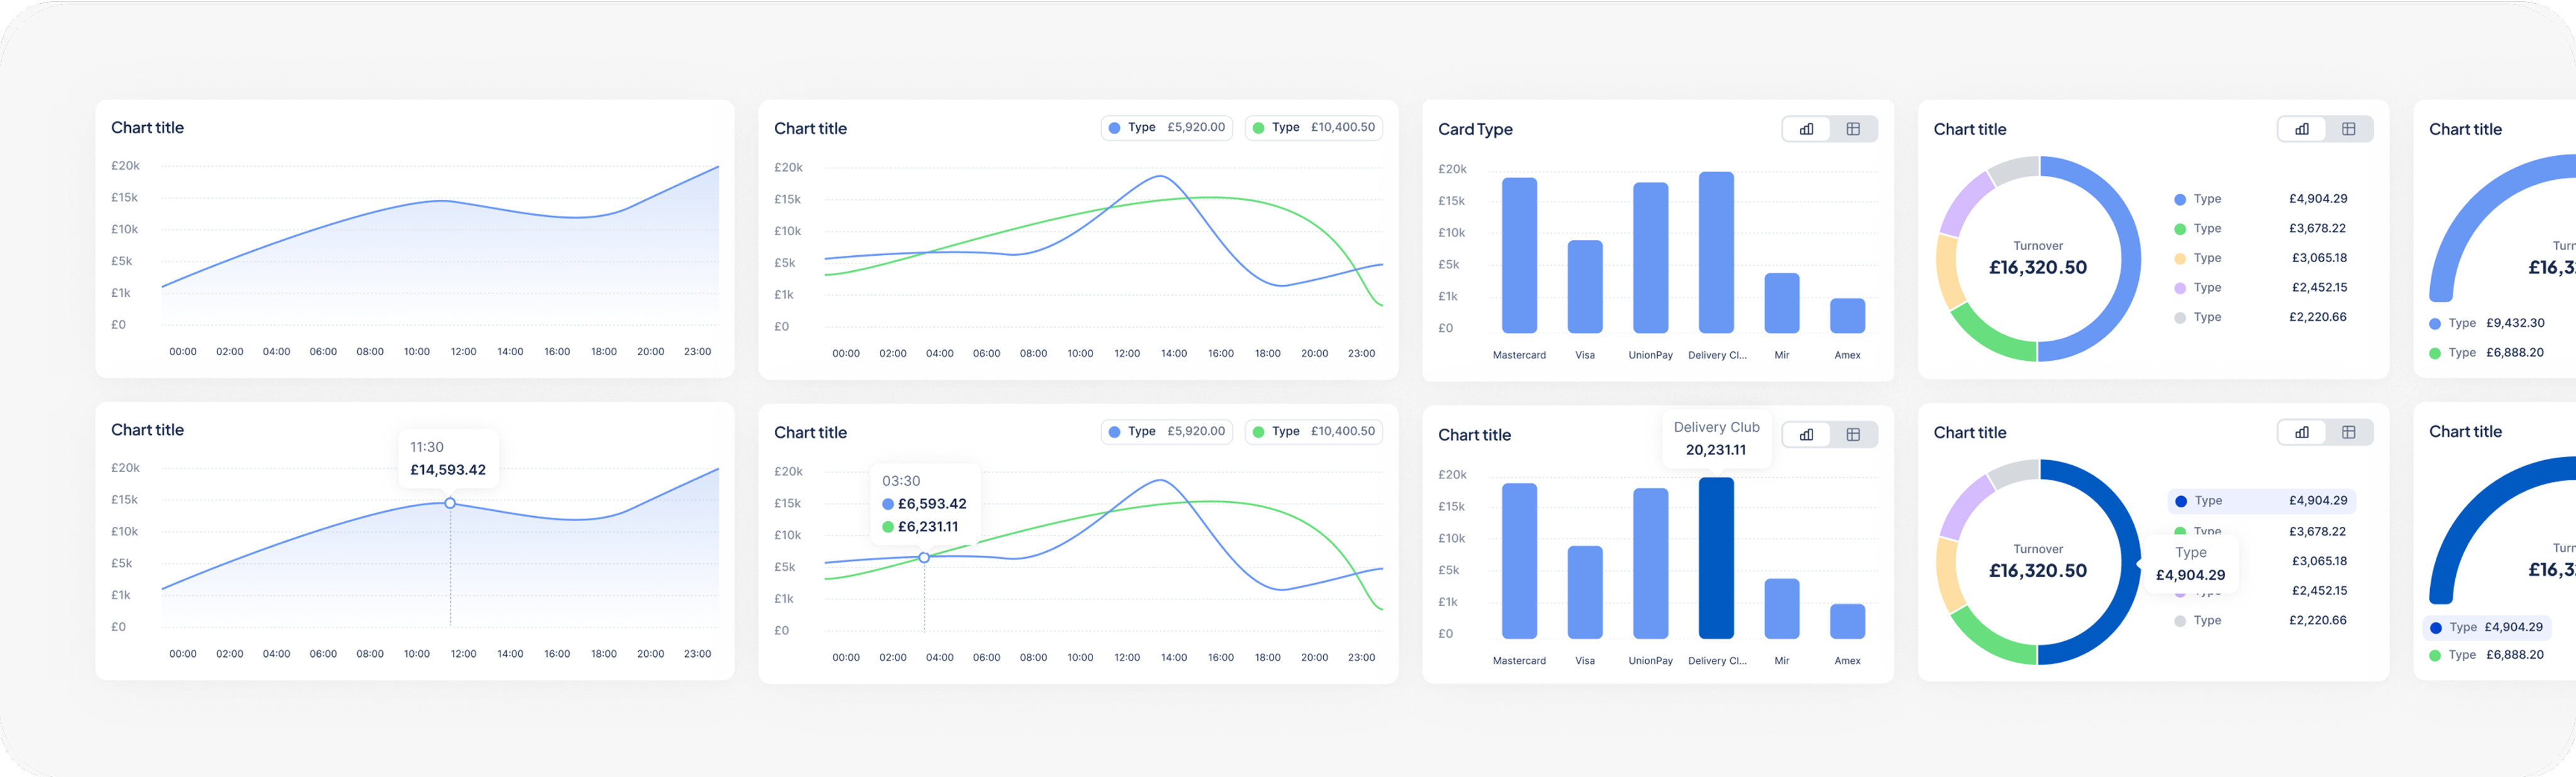This screenshot has height=777, width=2576.
Task: Click table view icon in upper donut card
Action: 2349,129
